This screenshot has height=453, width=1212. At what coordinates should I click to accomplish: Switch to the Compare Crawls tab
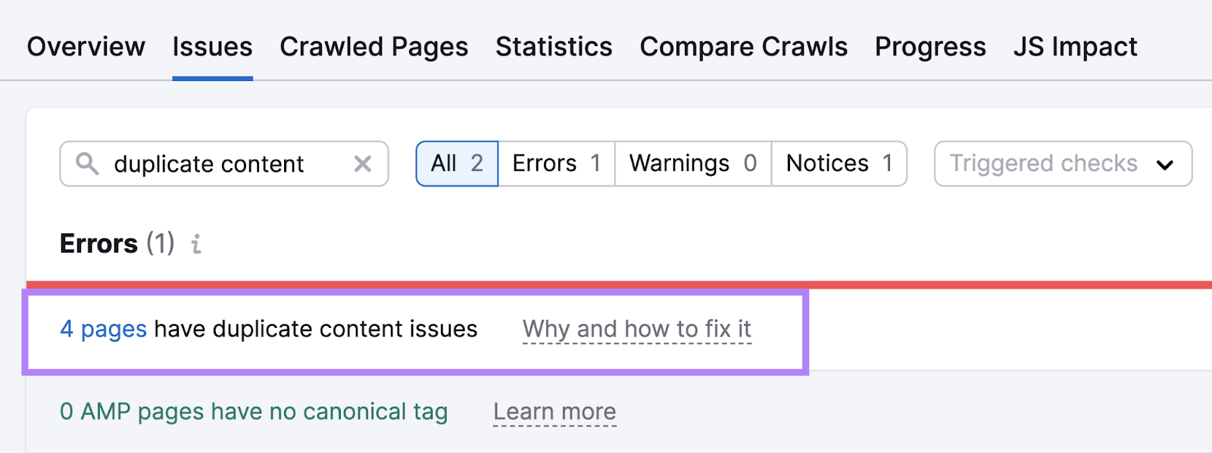point(743,47)
